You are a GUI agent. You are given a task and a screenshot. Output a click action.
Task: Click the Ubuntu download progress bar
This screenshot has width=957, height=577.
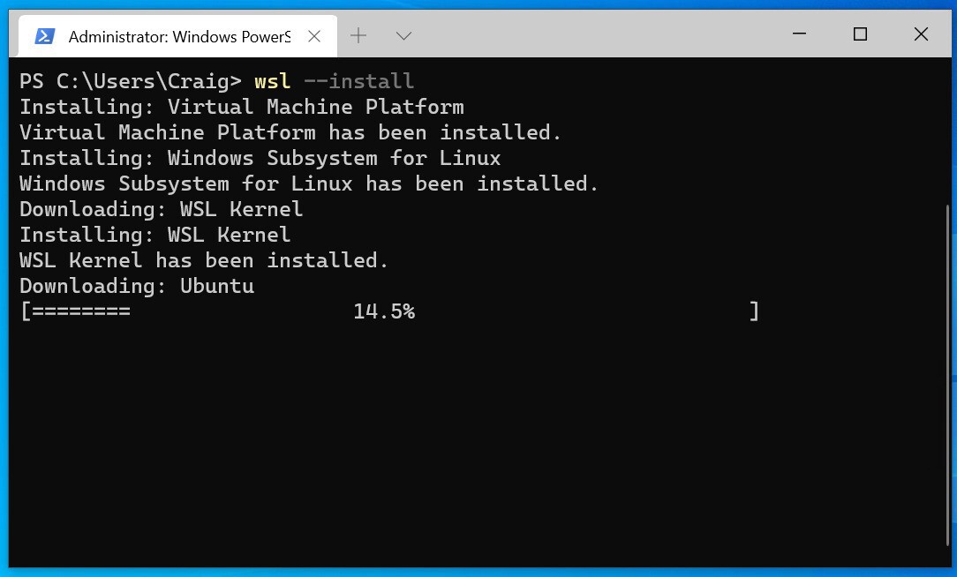388,311
